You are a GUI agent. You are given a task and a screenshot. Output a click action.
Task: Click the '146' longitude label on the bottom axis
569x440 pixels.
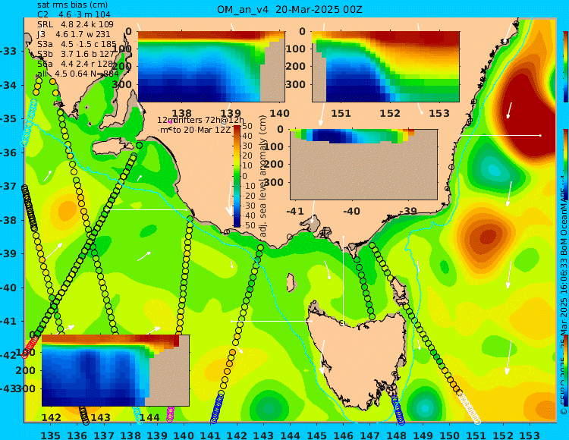click(343, 435)
